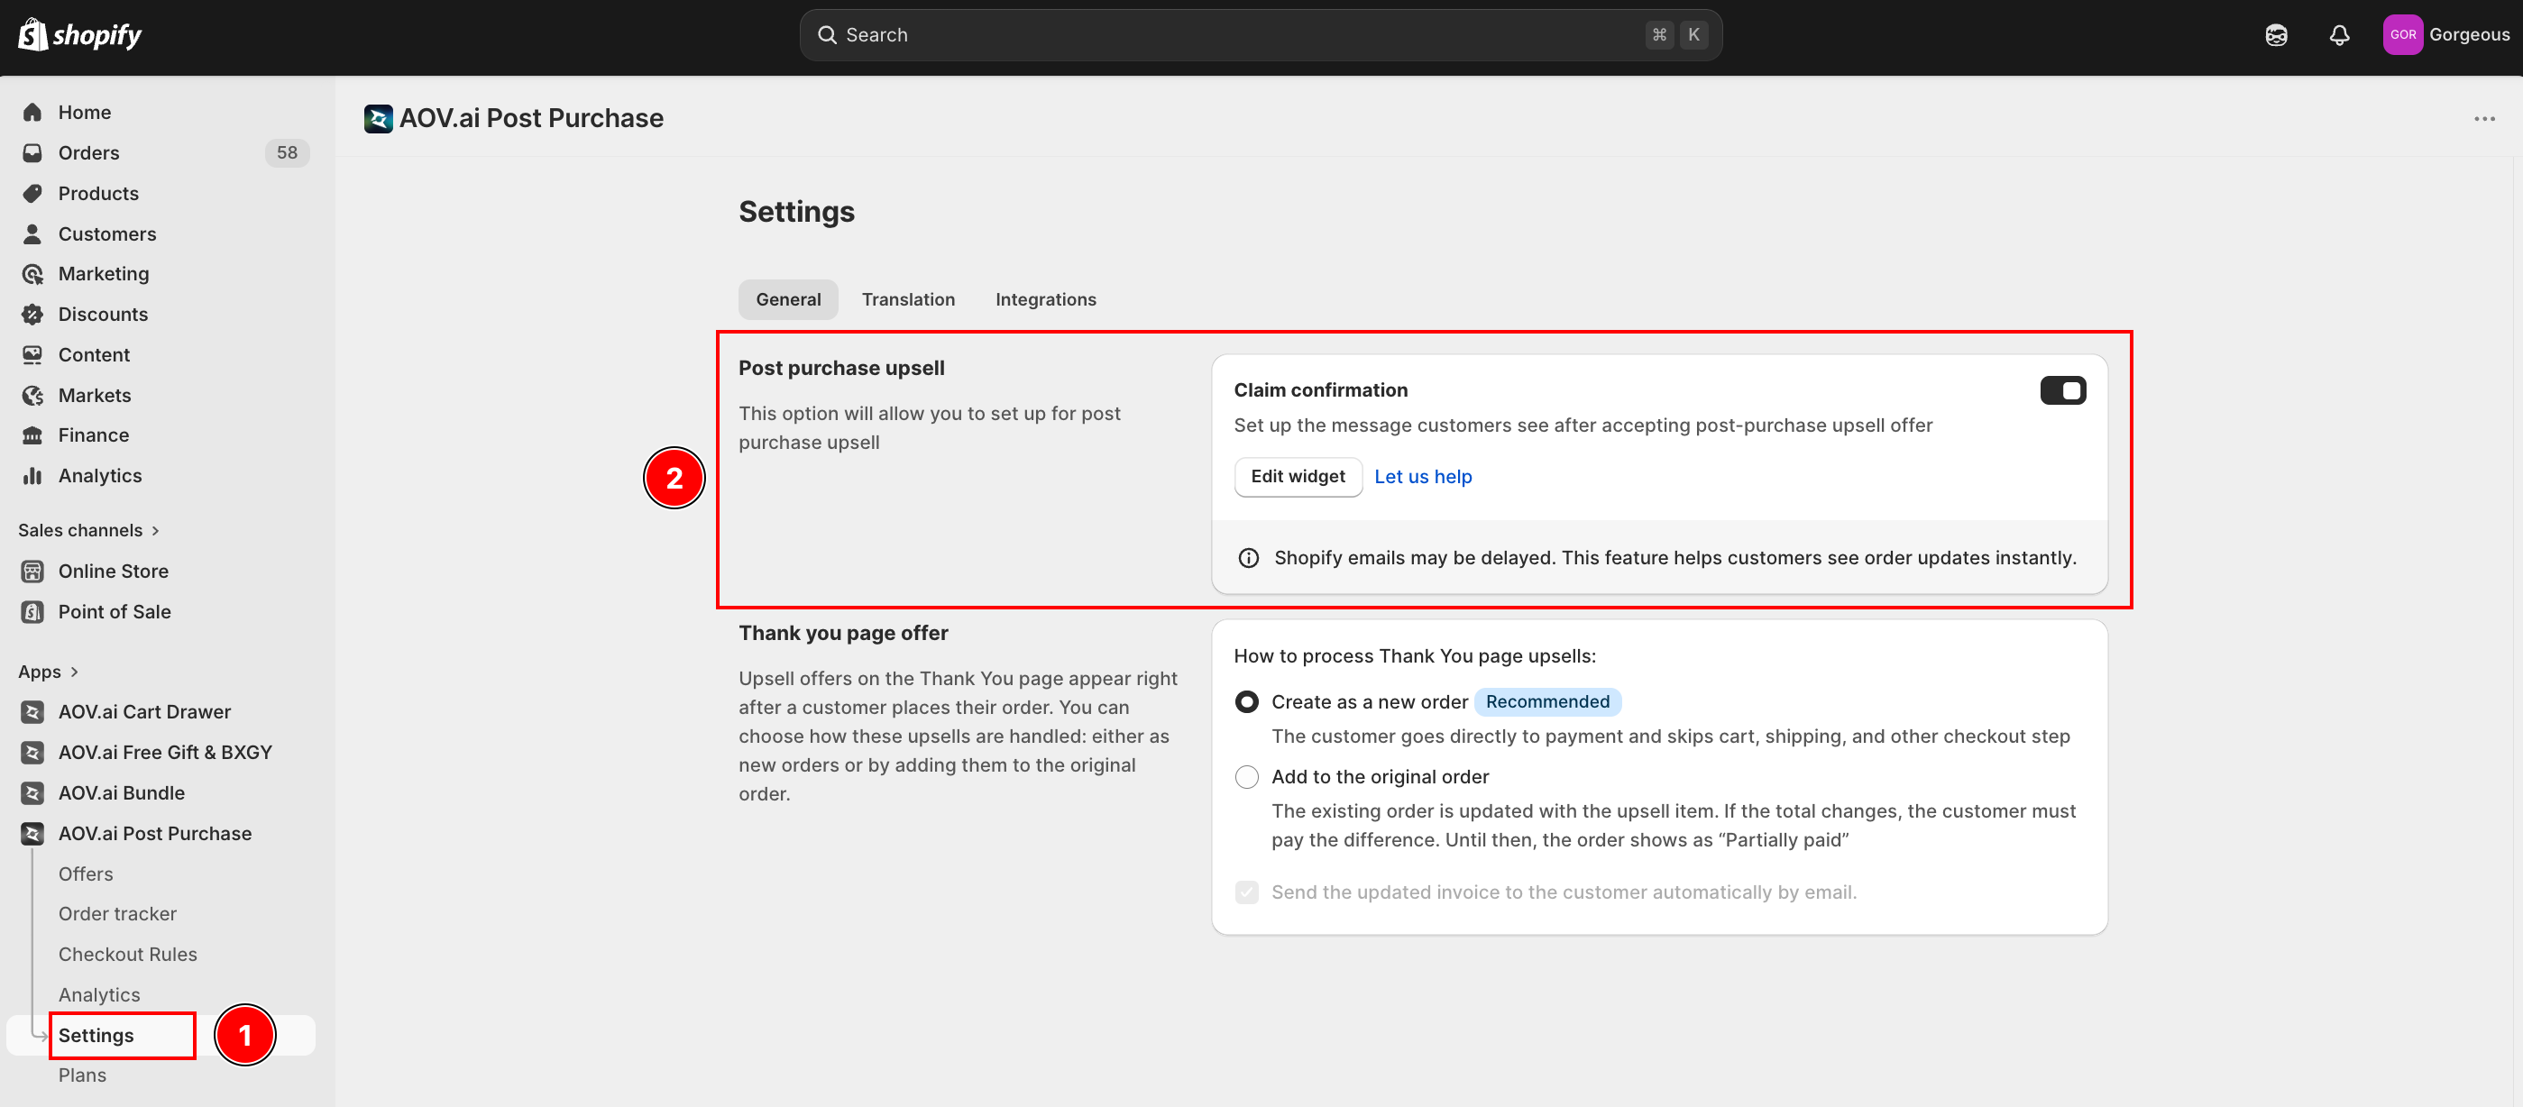Select Add to the original order radio
2523x1107 pixels.
point(1247,777)
